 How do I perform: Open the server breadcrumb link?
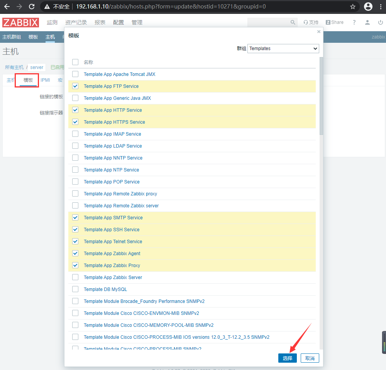click(x=37, y=67)
